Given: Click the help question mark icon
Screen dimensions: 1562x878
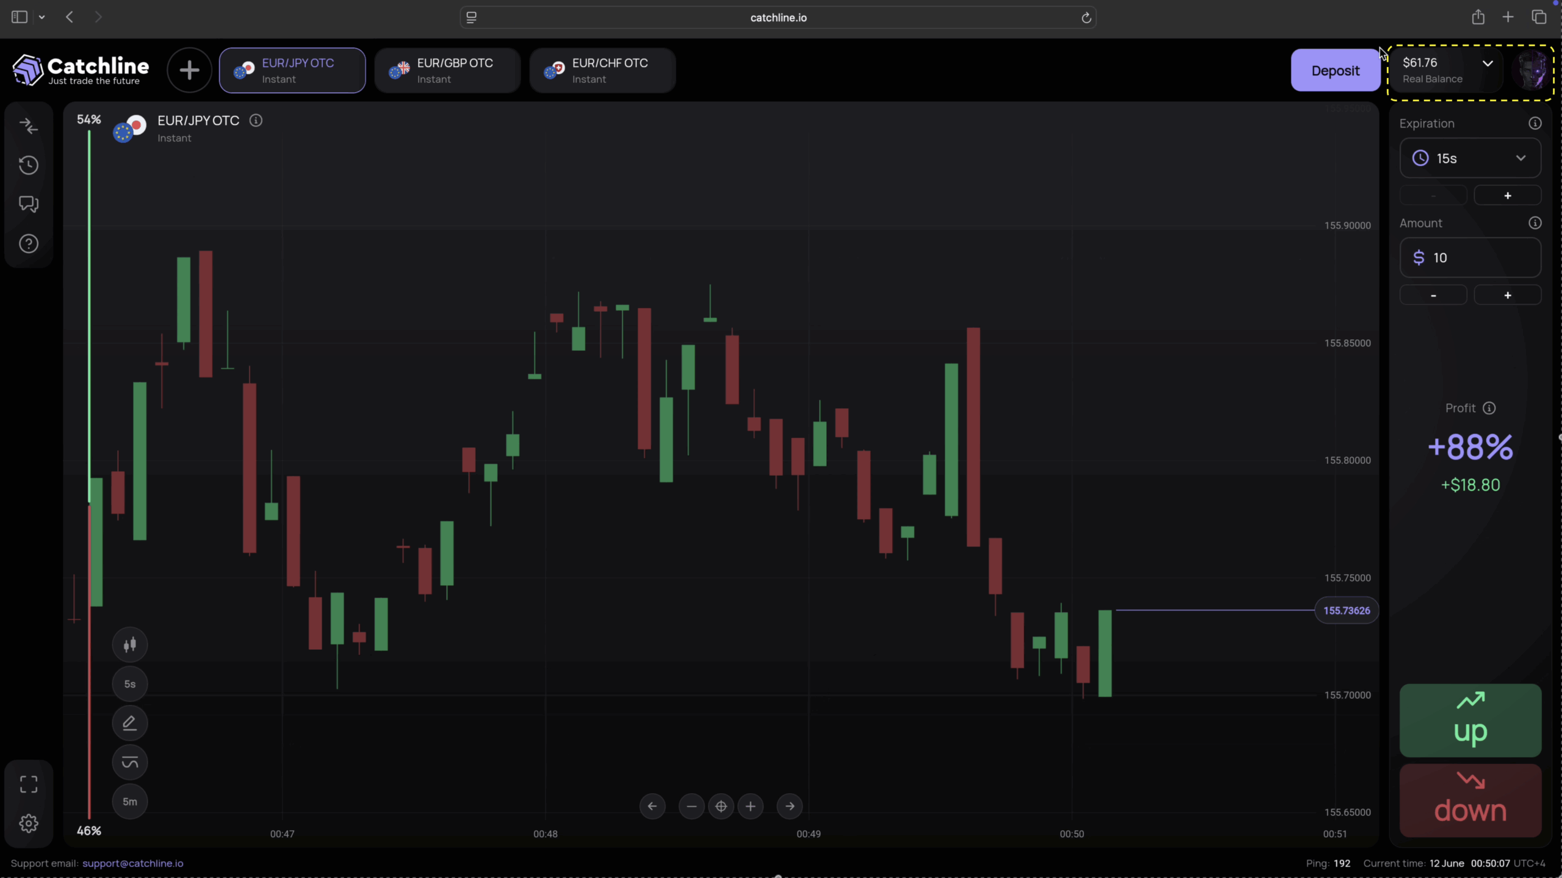Looking at the screenshot, I should click(29, 243).
